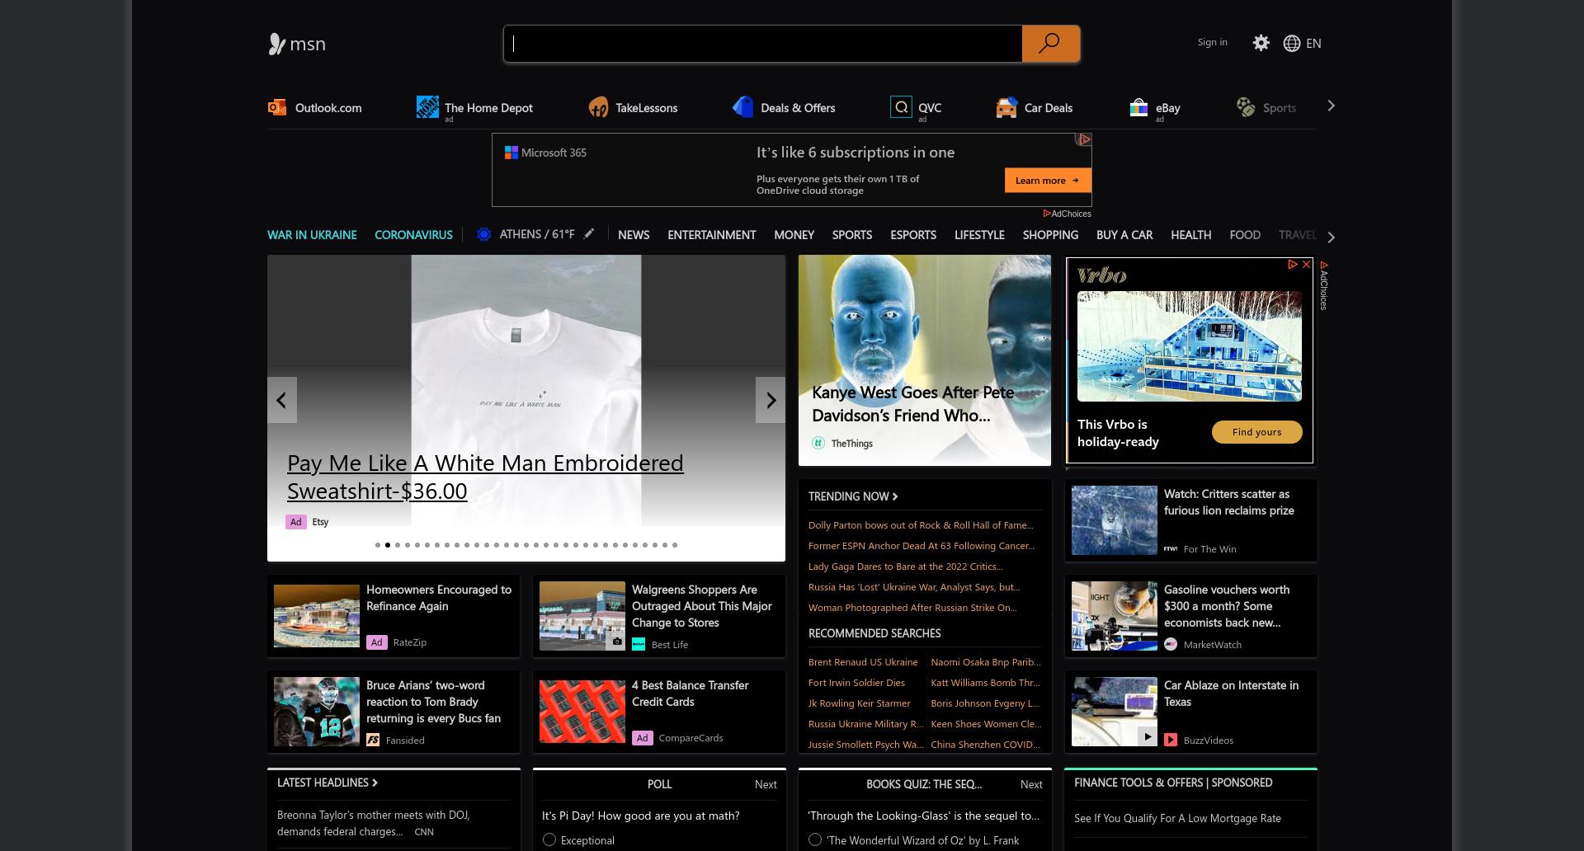
Task: Open the QVC shortcut icon
Action: pyautogui.click(x=901, y=107)
